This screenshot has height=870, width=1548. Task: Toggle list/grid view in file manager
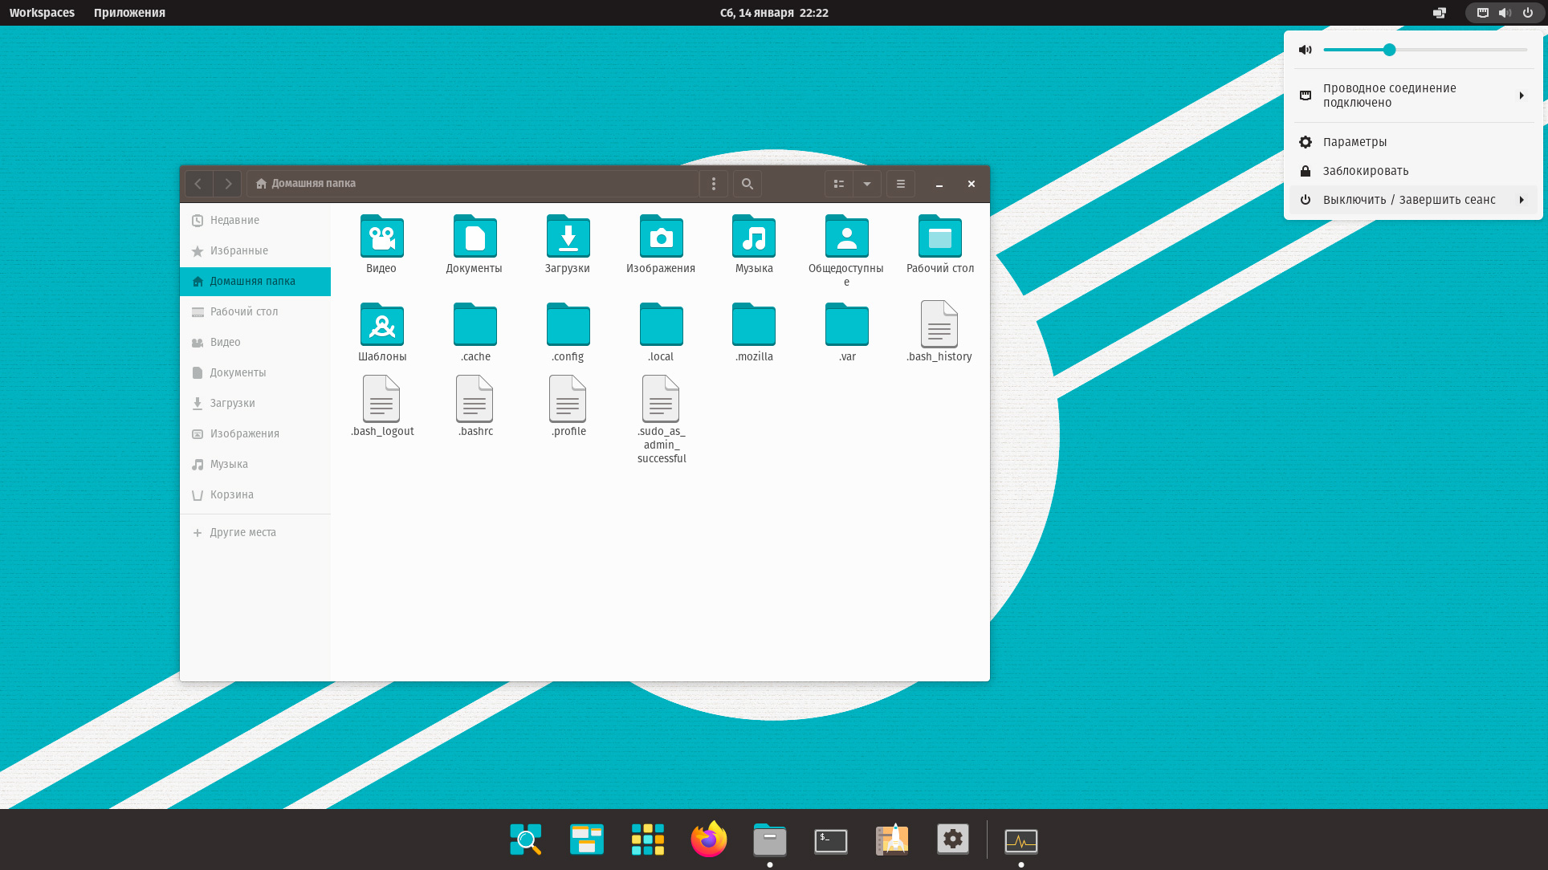tap(838, 184)
